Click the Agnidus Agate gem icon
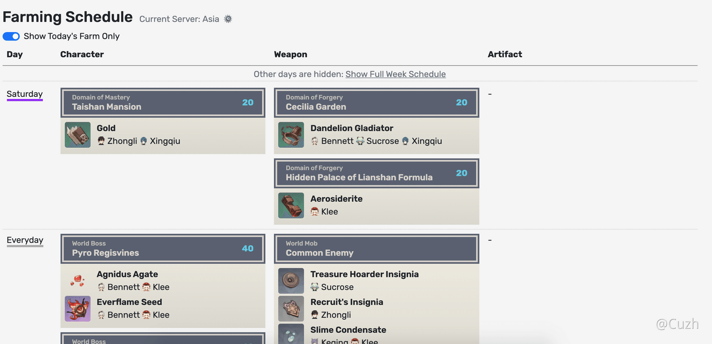The width and height of the screenshot is (712, 344). 78,281
